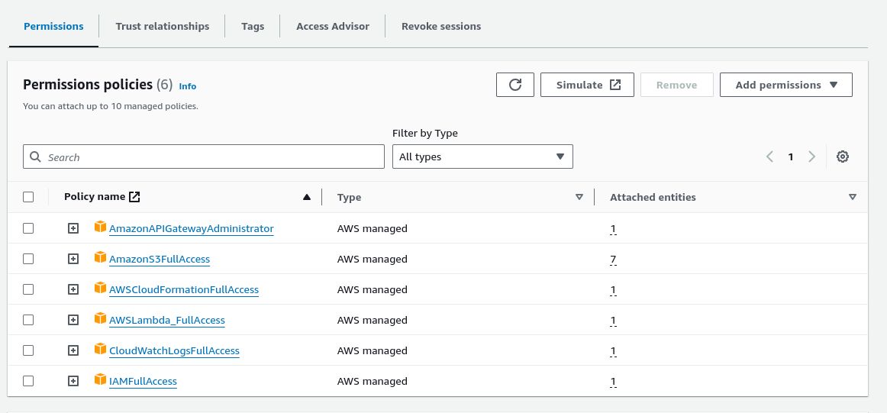Open the IAMFullAccess policy link

143,382
